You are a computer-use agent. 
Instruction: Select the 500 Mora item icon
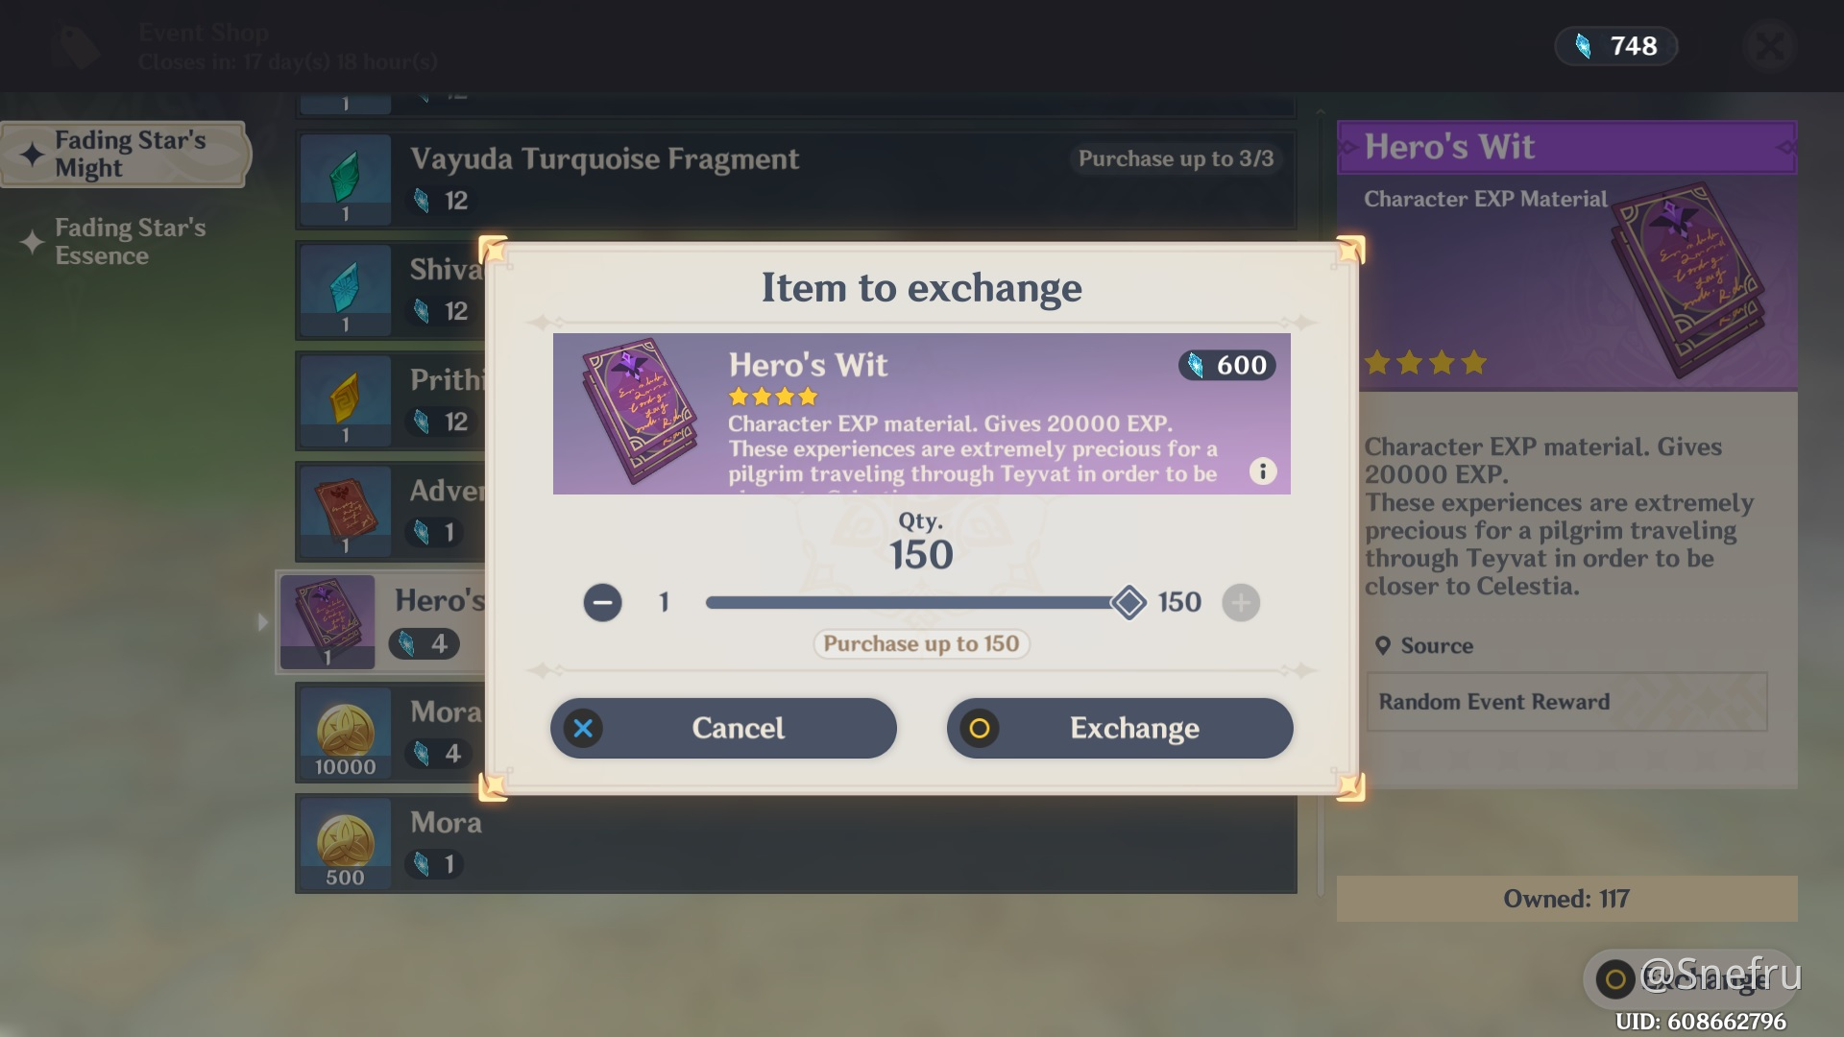[346, 843]
